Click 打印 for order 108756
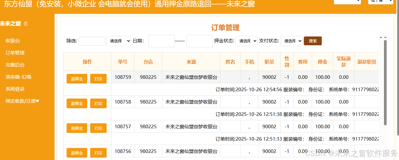 pyautogui.click(x=98, y=153)
